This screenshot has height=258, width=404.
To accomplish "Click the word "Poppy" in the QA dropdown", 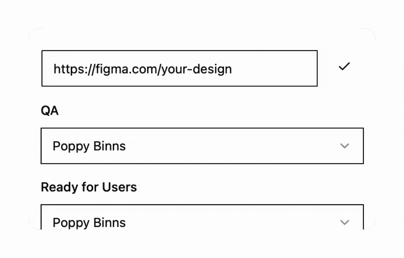I will pyautogui.click(x=70, y=146).
